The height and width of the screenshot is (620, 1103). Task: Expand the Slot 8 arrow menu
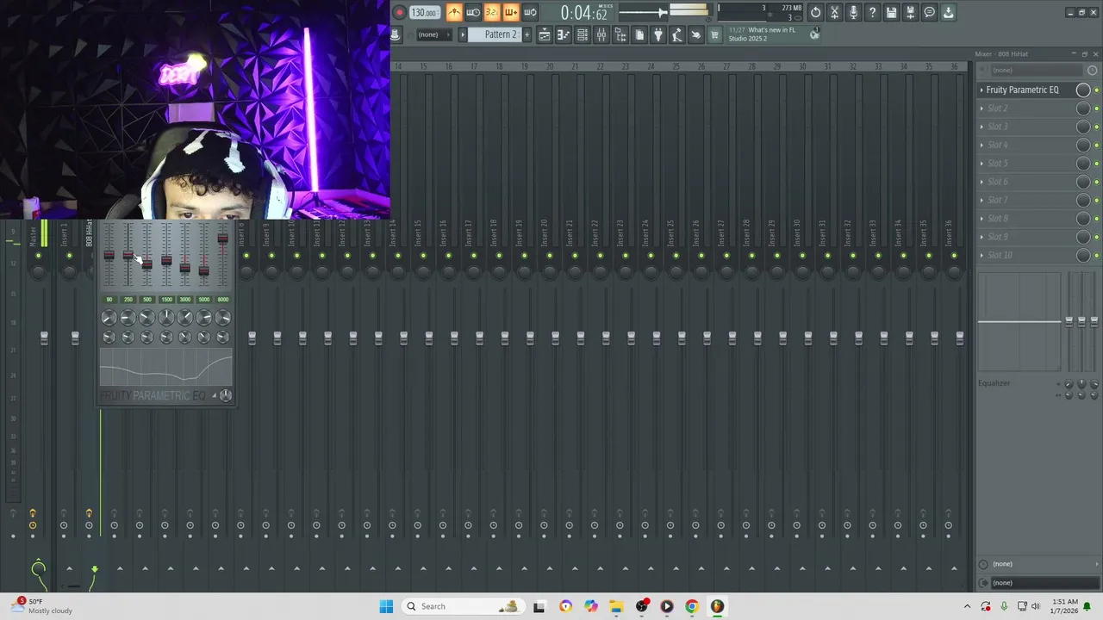981,219
